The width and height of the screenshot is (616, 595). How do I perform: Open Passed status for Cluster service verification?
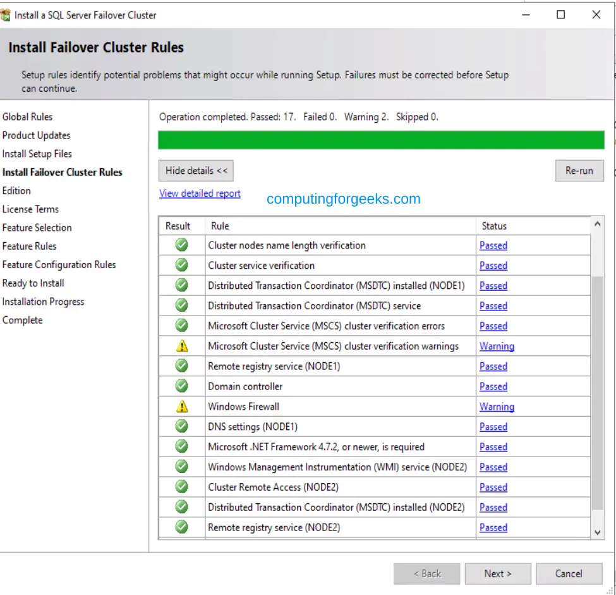pos(493,266)
